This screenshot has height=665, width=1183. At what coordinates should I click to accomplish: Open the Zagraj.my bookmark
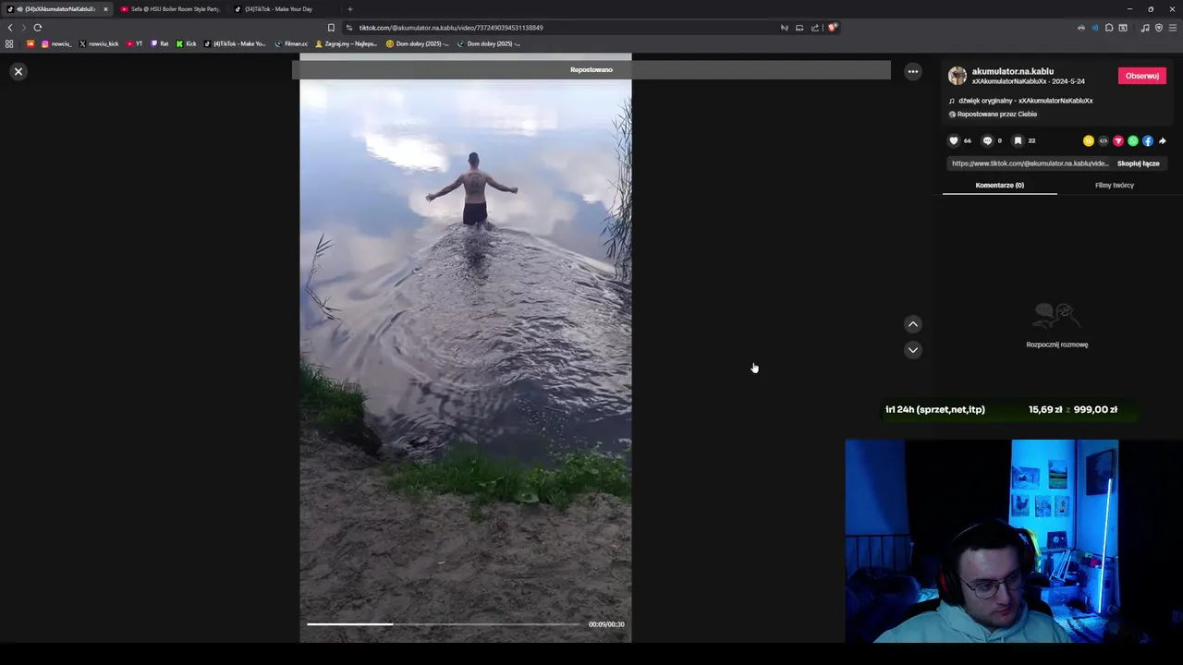click(x=347, y=43)
